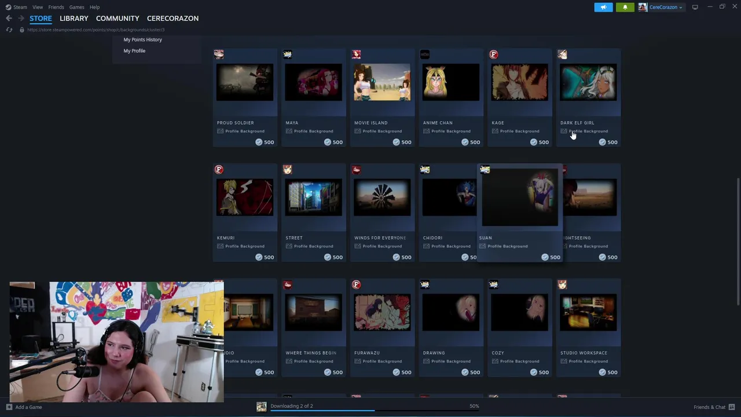Open the Games menu
This screenshot has height=417, width=741.
click(x=76, y=7)
